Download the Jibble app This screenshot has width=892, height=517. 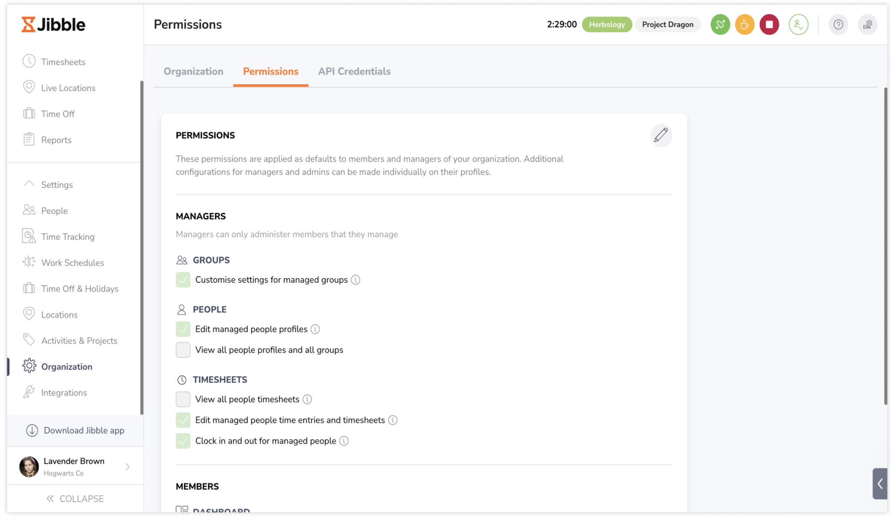pyautogui.click(x=84, y=430)
